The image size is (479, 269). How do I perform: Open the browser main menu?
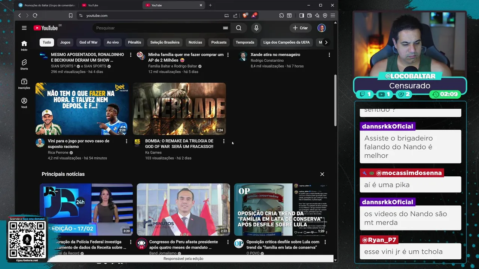(333, 15)
